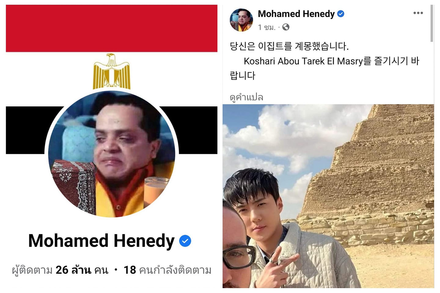Open the small post author avatar
The height and width of the screenshot is (293, 440).
(241, 20)
